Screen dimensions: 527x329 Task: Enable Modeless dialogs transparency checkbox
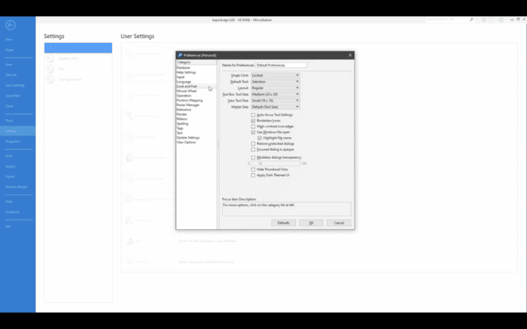254,157
